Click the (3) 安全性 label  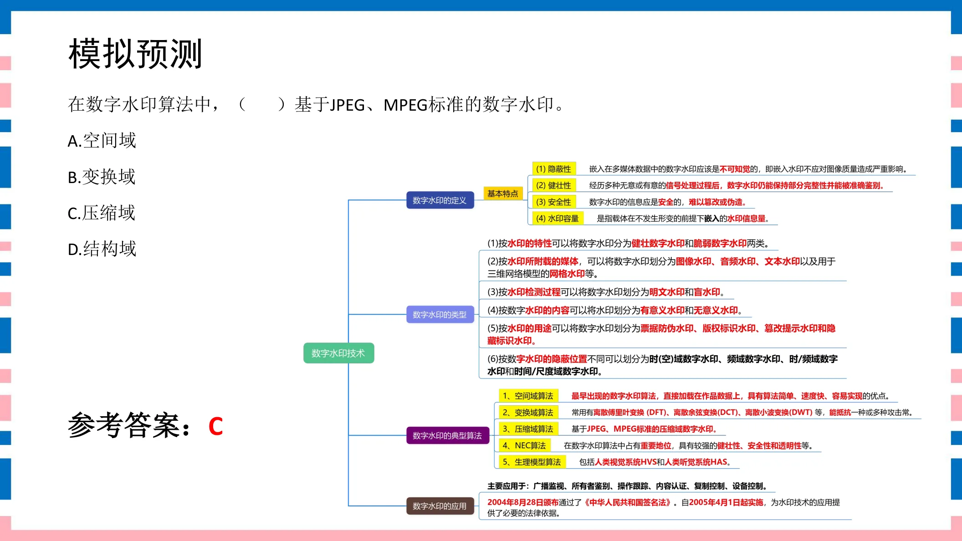coord(553,202)
